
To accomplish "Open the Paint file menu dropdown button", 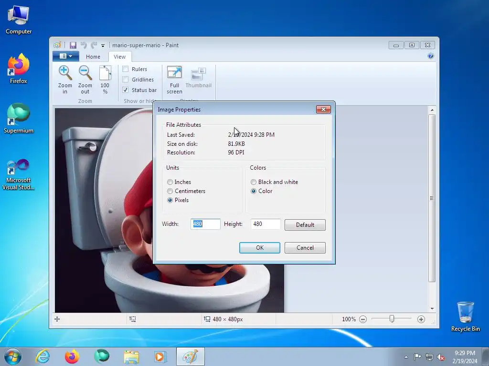I will pos(65,56).
